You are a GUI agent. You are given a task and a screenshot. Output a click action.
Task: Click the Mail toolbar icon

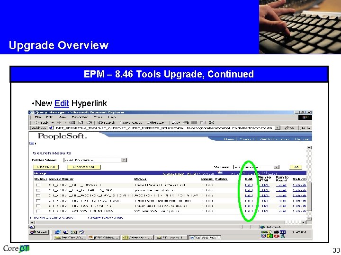coord(174,122)
